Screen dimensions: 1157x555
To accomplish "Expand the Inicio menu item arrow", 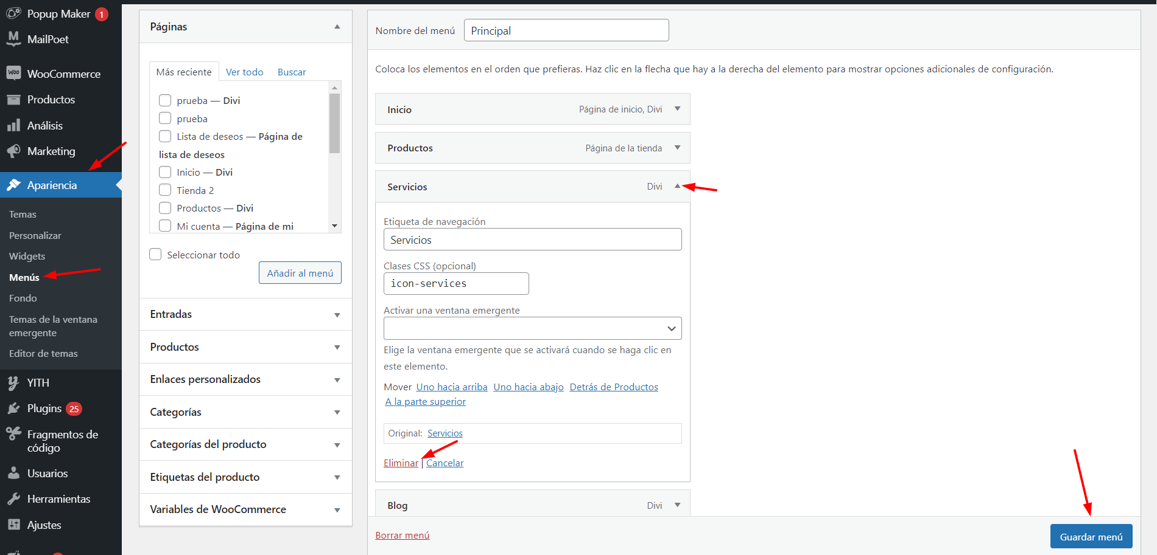I will pos(677,109).
